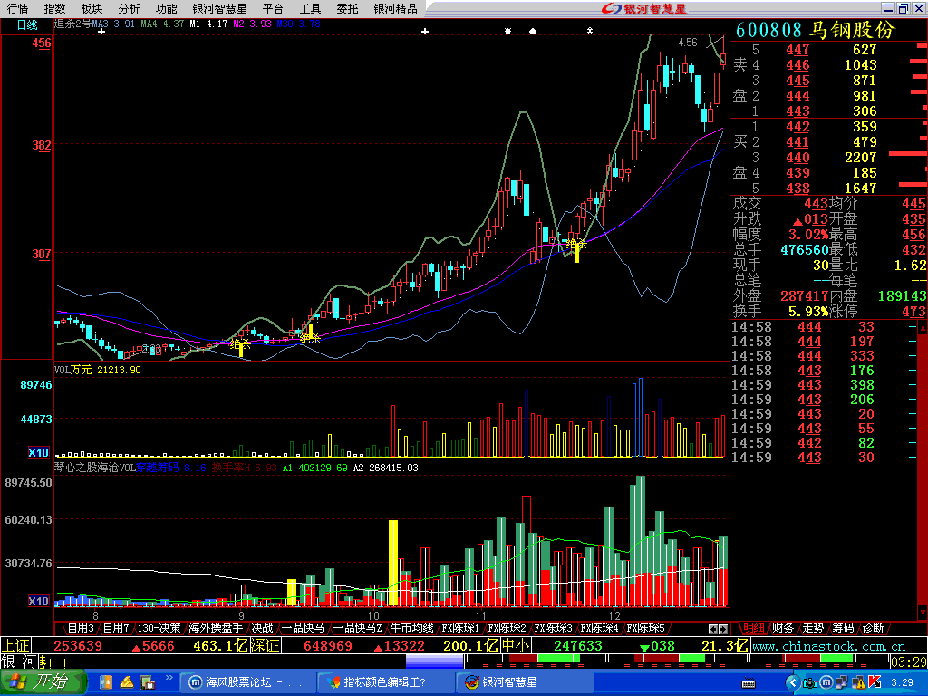Open 指标颜色编辑工? taskbar window
The width and height of the screenshot is (928, 696).
point(384,682)
